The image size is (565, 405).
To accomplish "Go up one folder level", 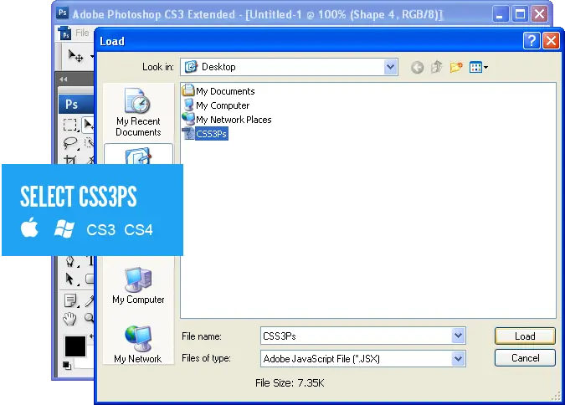I will coord(437,67).
